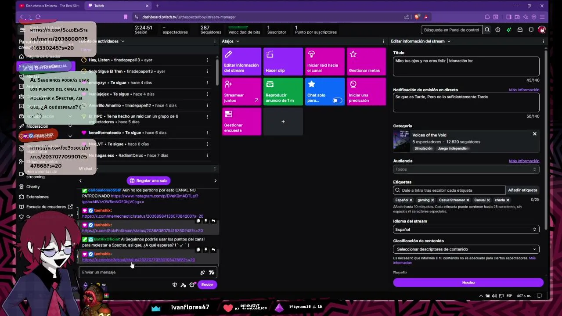The width and height of the screenshot is (562, 316).
Task: Open Escuela de creadores sidebar link
Action: point(46,207)
